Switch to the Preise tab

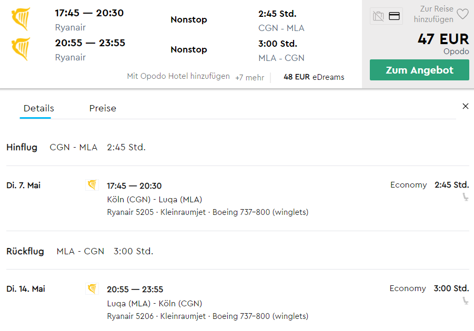click(102, 108)
